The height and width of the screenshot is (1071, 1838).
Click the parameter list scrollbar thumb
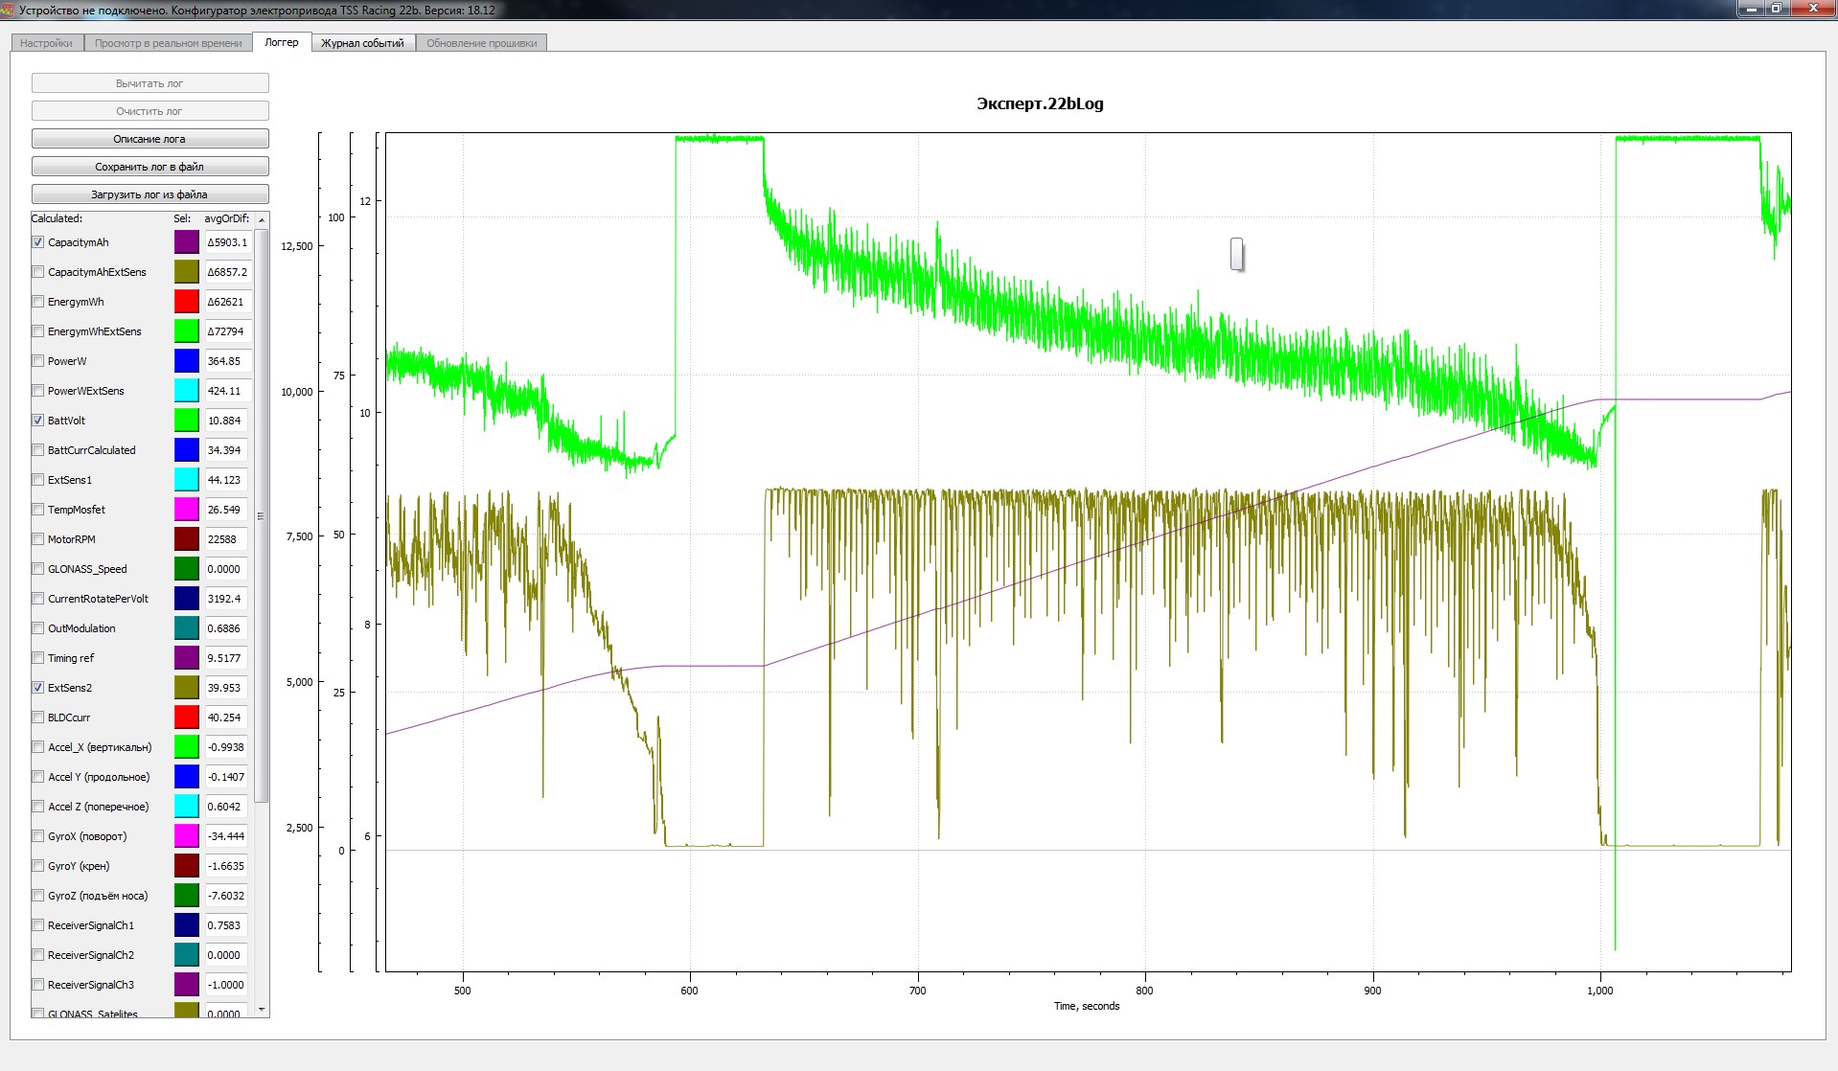click(x=261, y=515)
